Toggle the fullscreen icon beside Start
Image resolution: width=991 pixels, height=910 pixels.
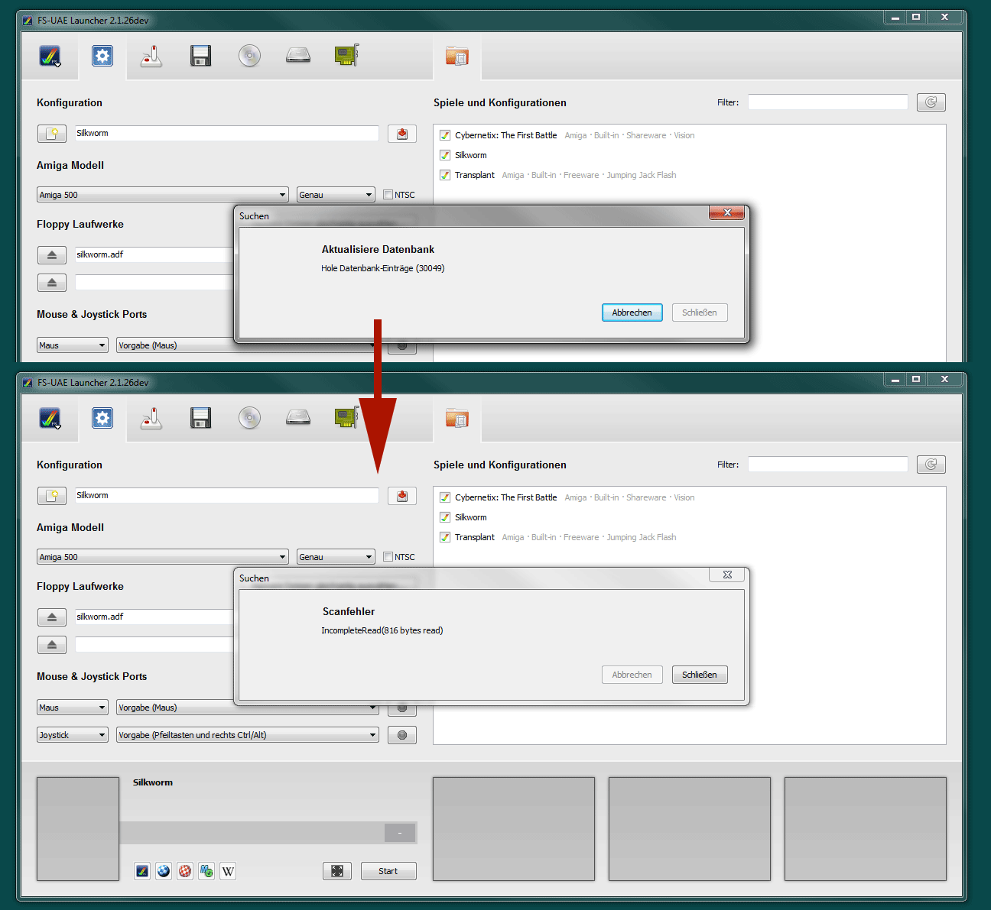[337, 871]
